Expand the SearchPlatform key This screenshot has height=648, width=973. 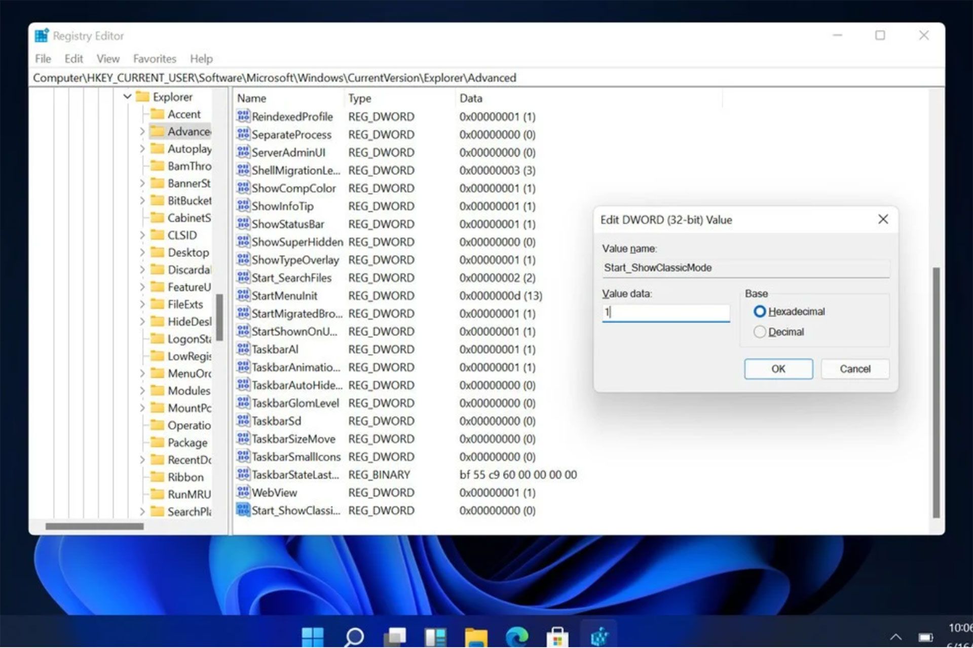pos(142,511)
